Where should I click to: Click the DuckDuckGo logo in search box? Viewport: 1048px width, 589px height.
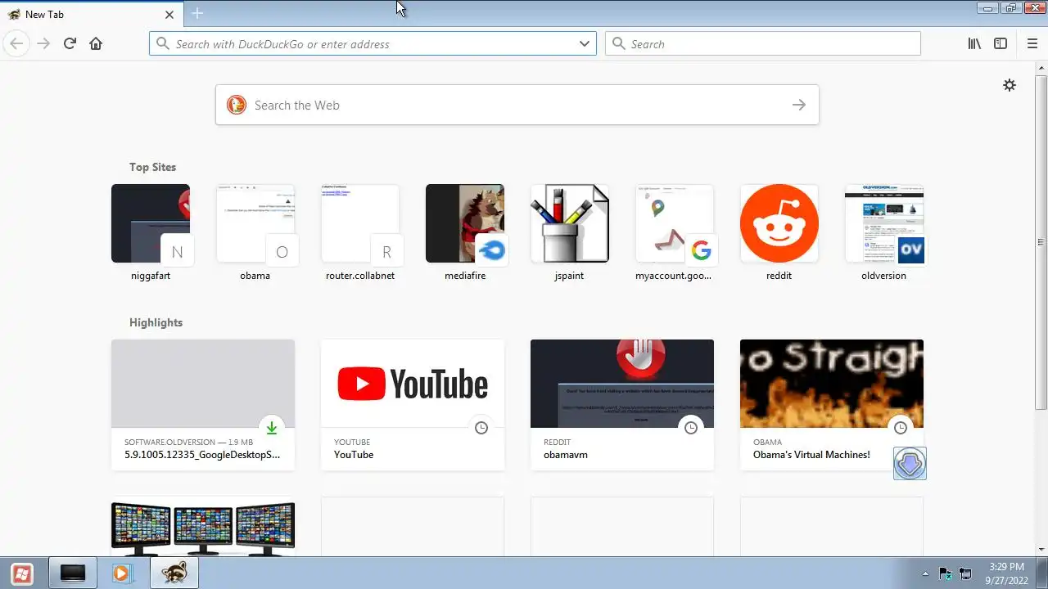point(237,105)
